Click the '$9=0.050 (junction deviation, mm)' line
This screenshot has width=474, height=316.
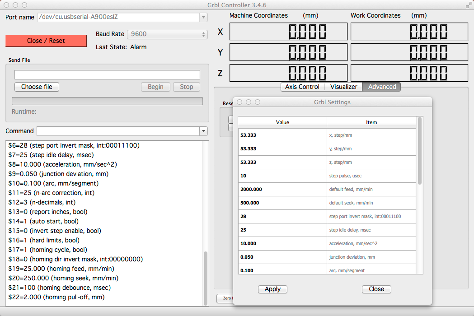58,174
